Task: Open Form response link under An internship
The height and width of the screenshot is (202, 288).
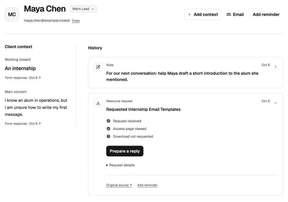Action: tap(23, 78)
